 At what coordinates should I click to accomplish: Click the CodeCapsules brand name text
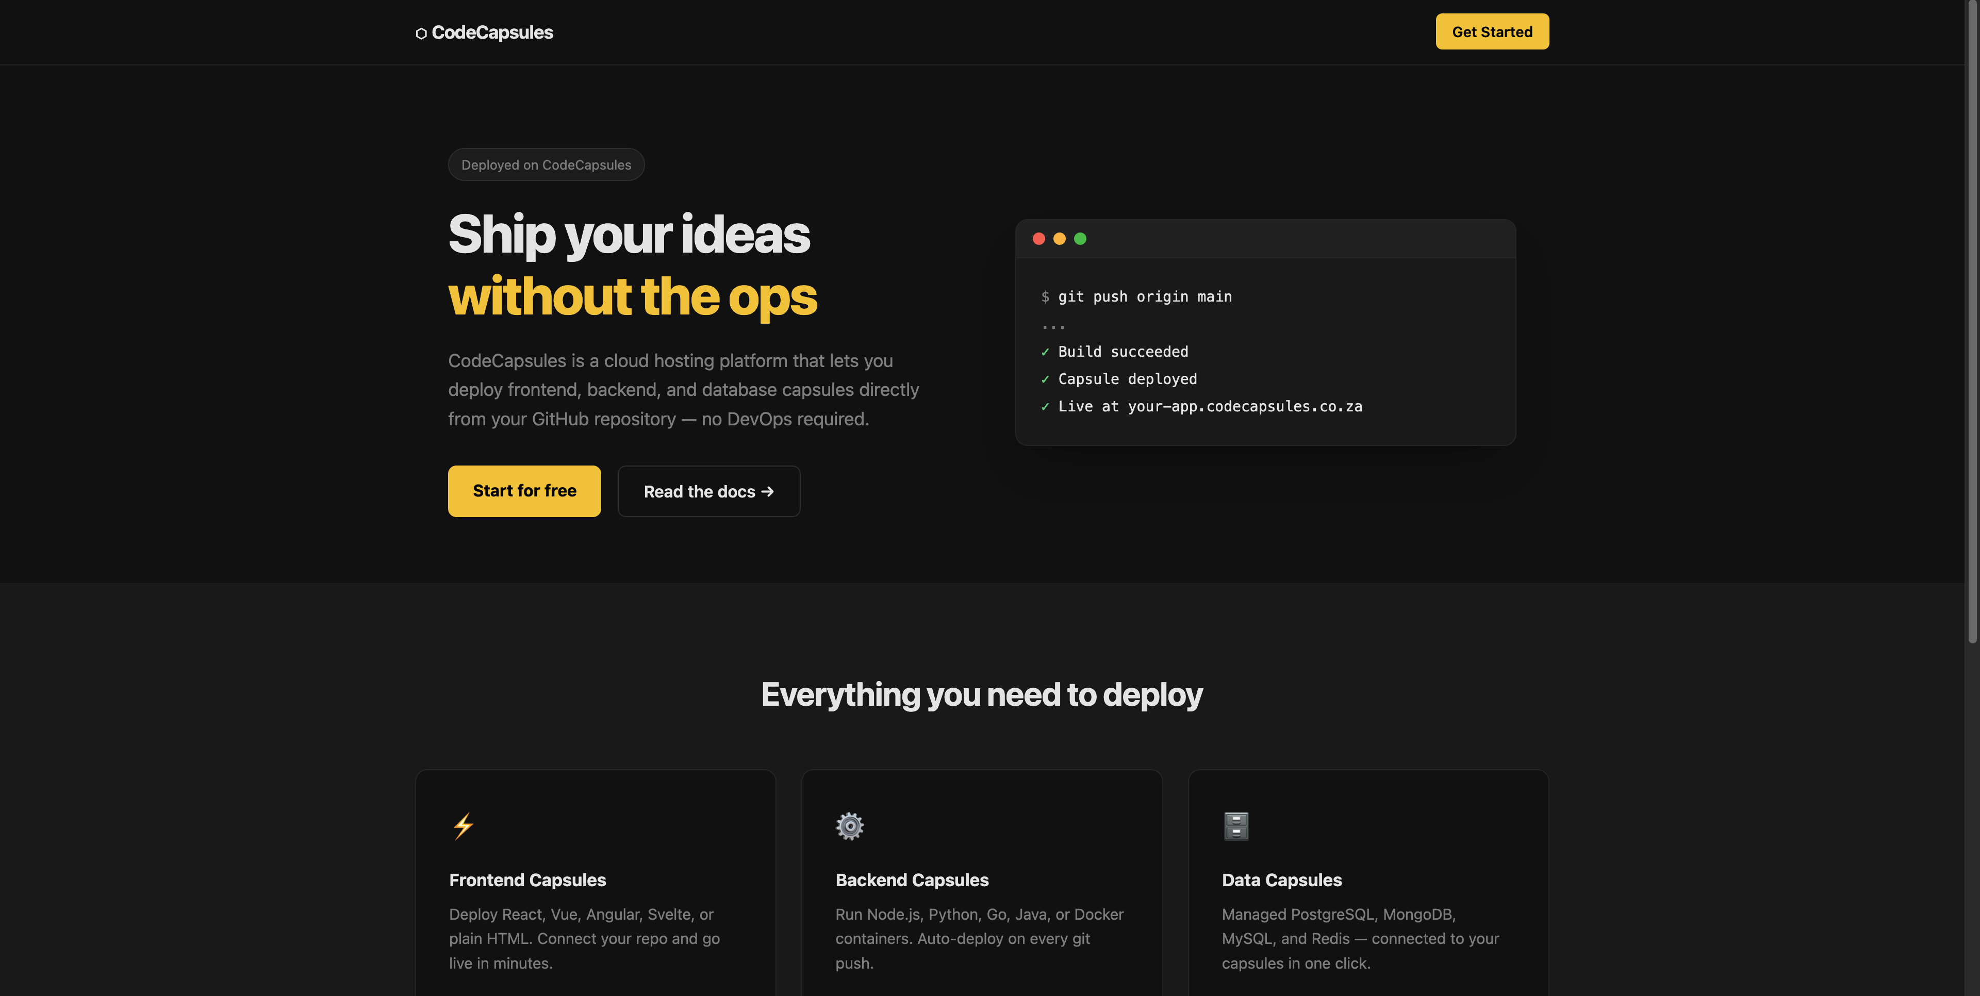493,32
